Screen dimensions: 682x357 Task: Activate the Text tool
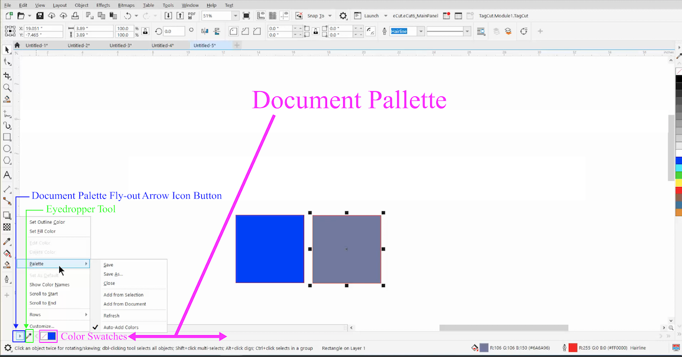pos(7,175)
